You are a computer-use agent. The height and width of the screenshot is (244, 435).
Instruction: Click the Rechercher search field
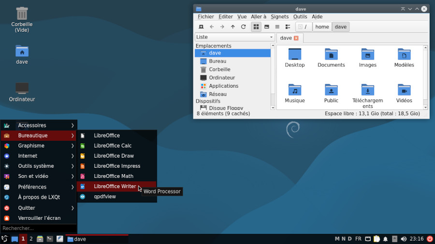39,229
